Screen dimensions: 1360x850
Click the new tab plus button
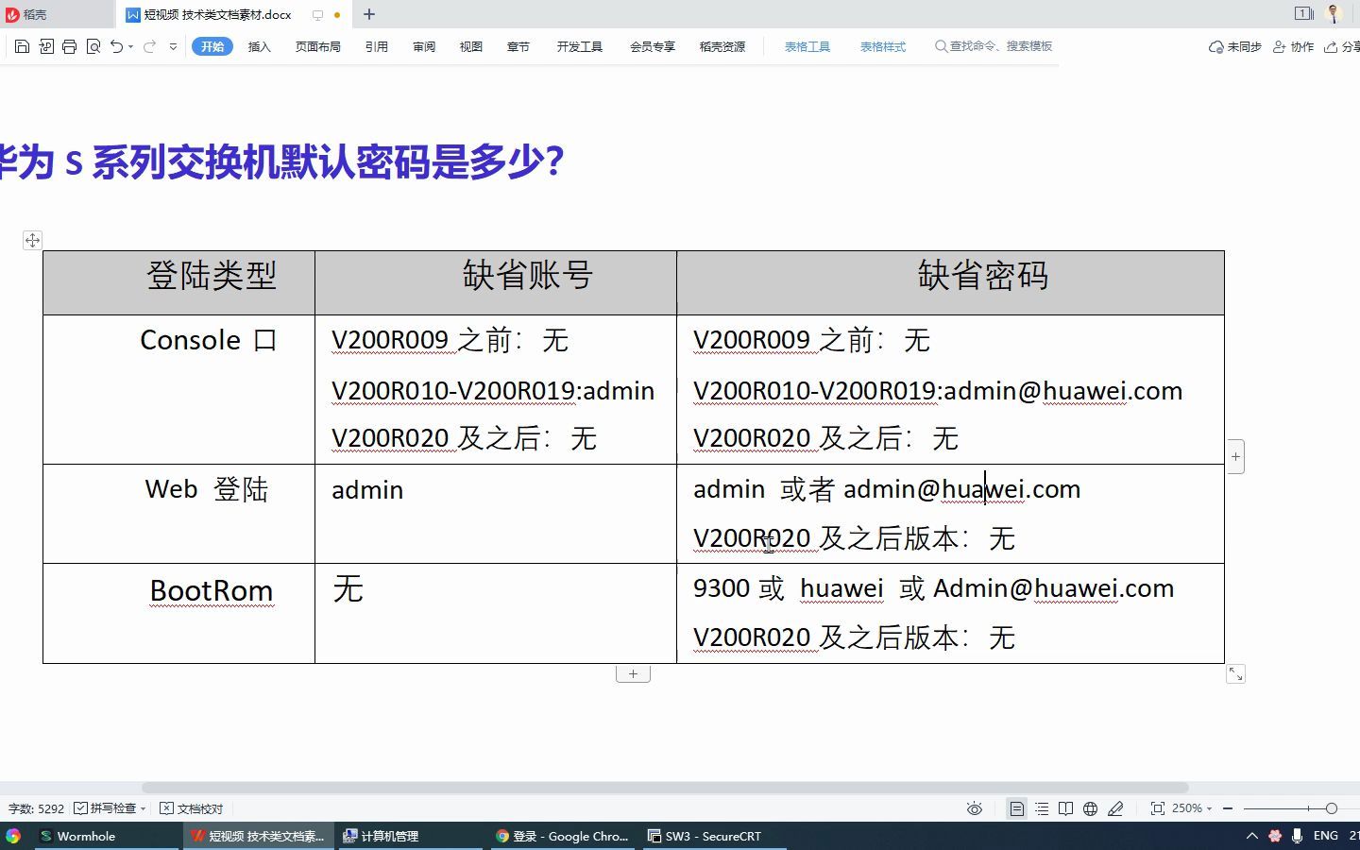tap(369, 14)
